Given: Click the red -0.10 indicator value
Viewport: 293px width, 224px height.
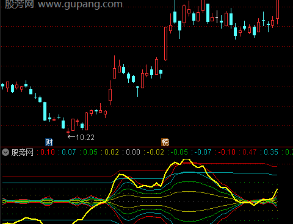Looking at the screenshot, I should tap(227, 152).
